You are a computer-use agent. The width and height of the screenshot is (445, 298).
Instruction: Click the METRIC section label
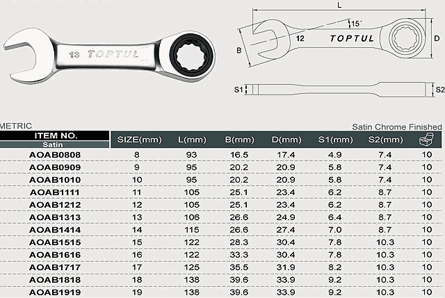point(16,126)
